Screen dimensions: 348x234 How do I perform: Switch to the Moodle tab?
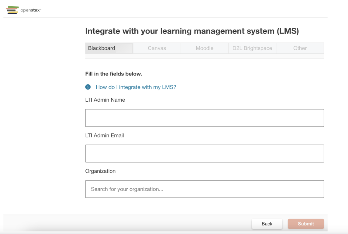coord(204,48)
